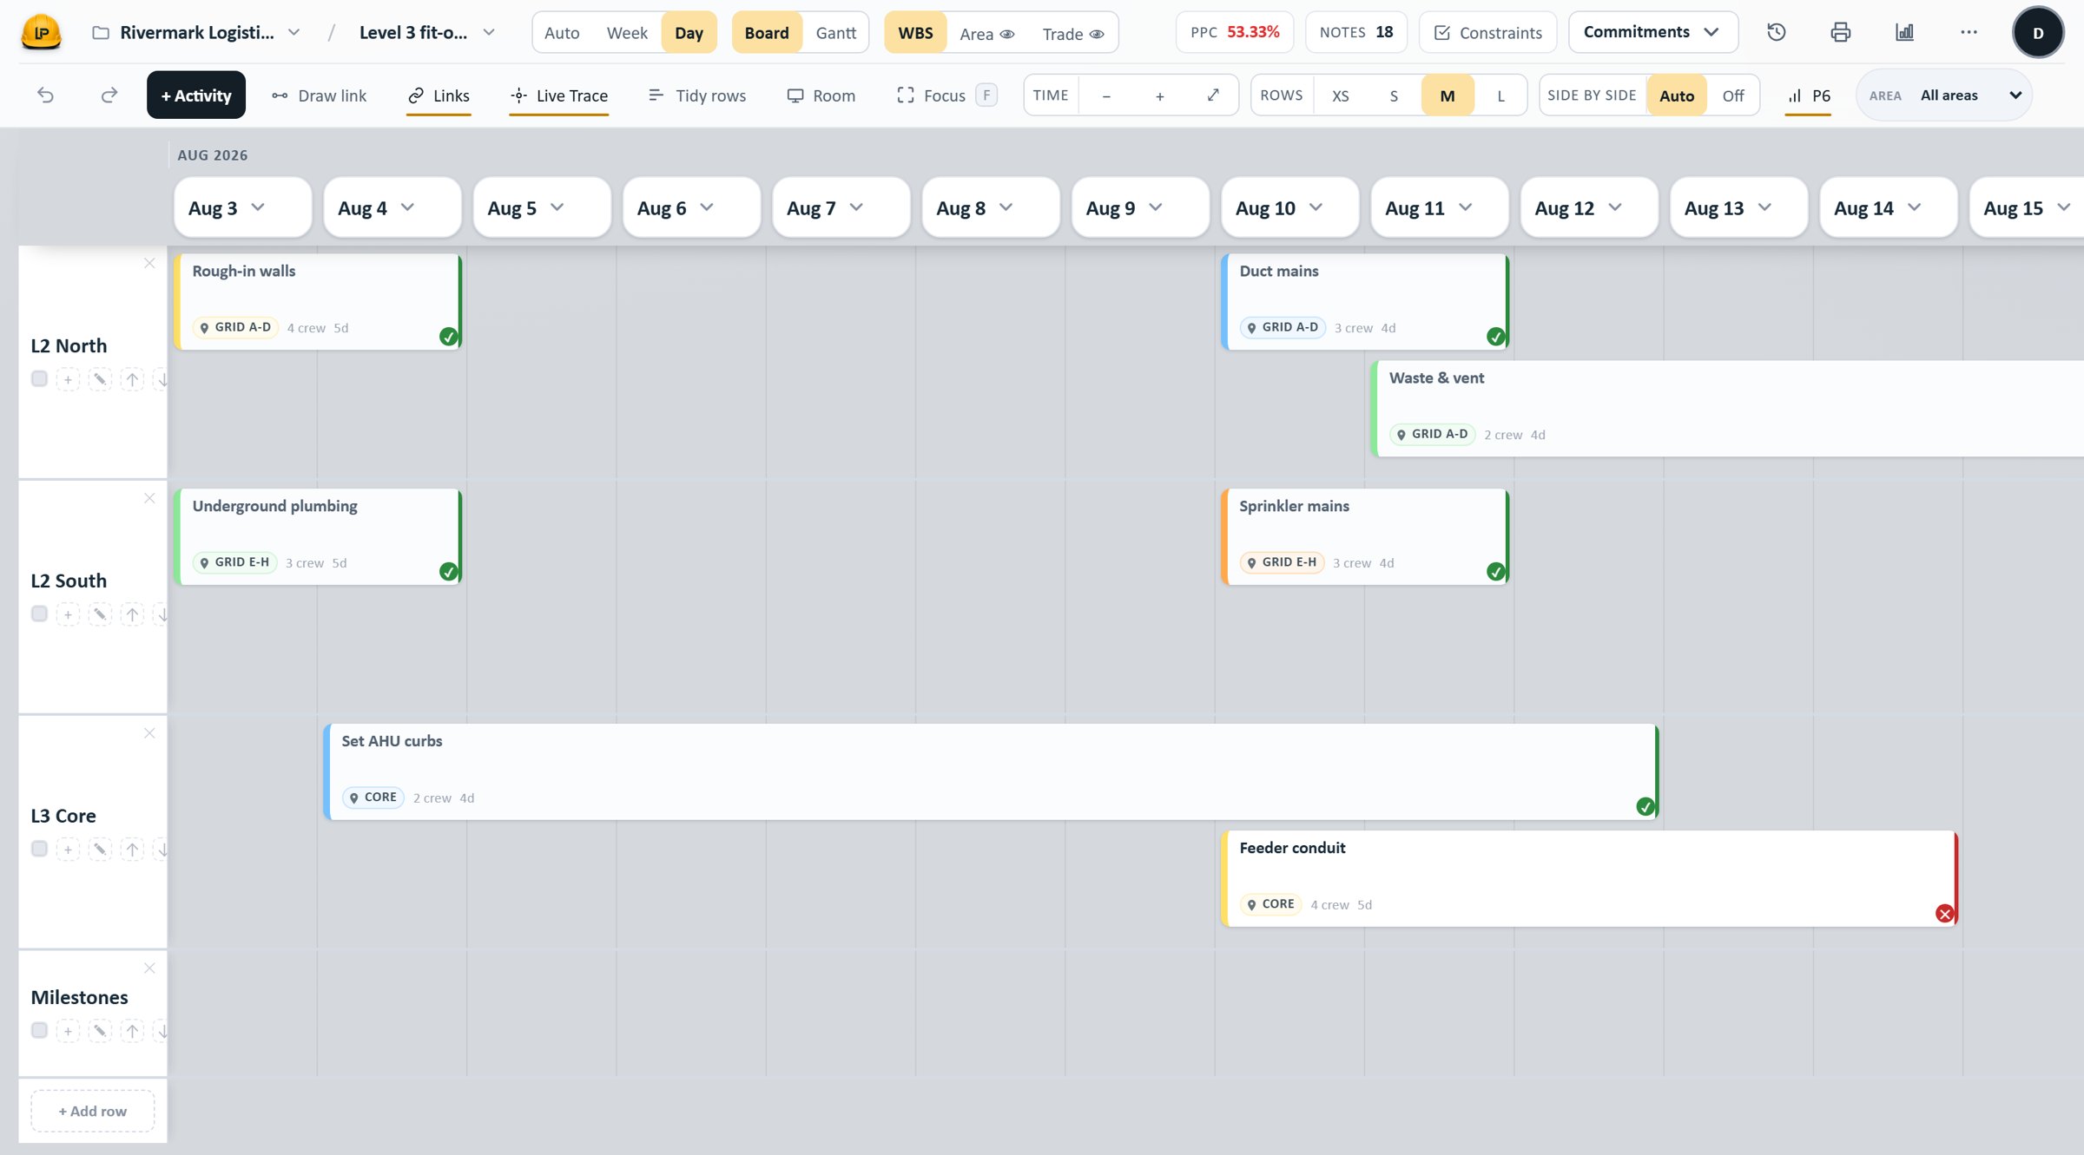The width and height of the screenshot is (2084, 1155).
Task: Open the bar chart analytics icon
Action: click(1904, 32)
